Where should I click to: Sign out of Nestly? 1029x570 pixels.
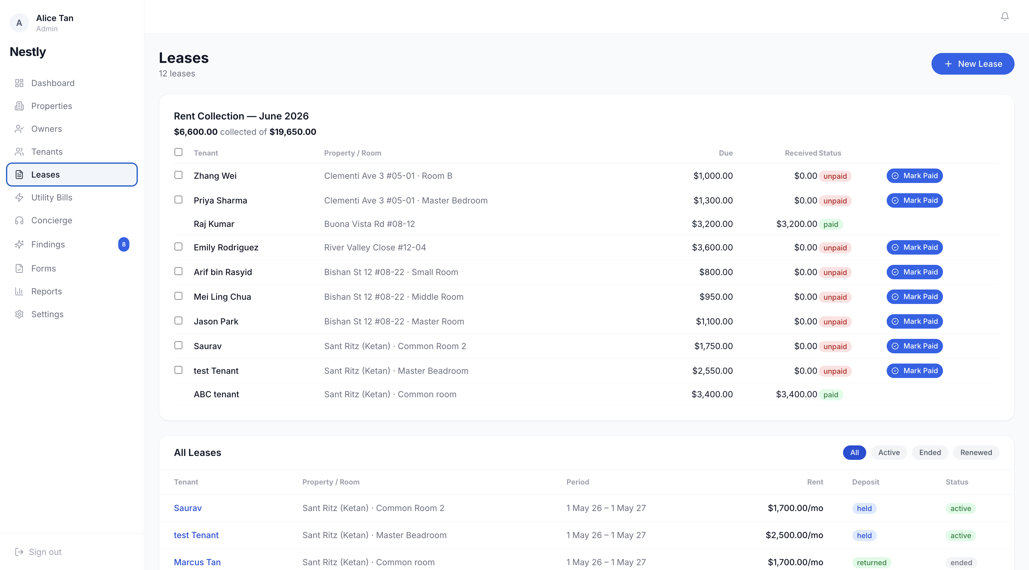coord(38,552)
